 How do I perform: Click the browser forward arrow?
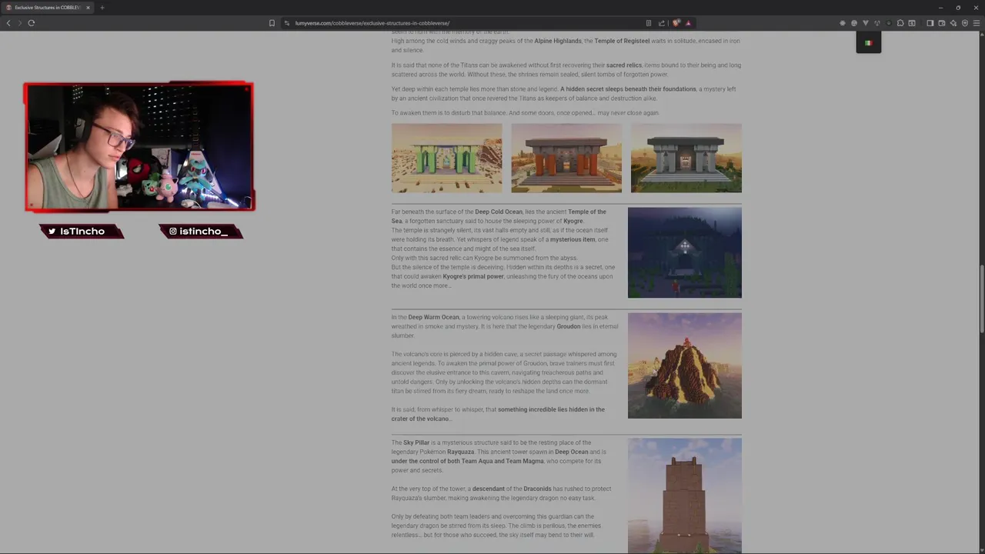pos(20,23)
